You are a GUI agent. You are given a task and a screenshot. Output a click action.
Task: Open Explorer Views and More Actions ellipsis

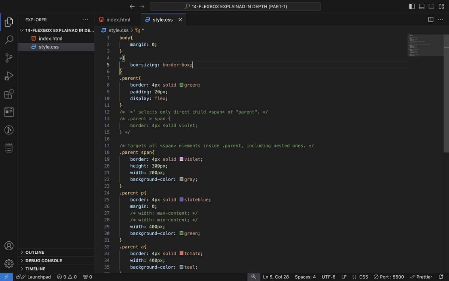point(86,19)
